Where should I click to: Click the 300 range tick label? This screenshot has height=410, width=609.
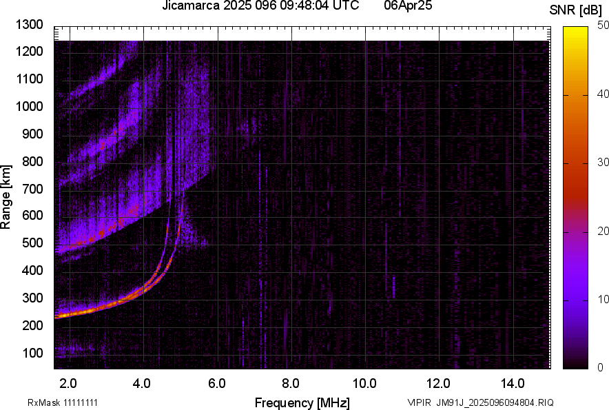tap(32, 298)
